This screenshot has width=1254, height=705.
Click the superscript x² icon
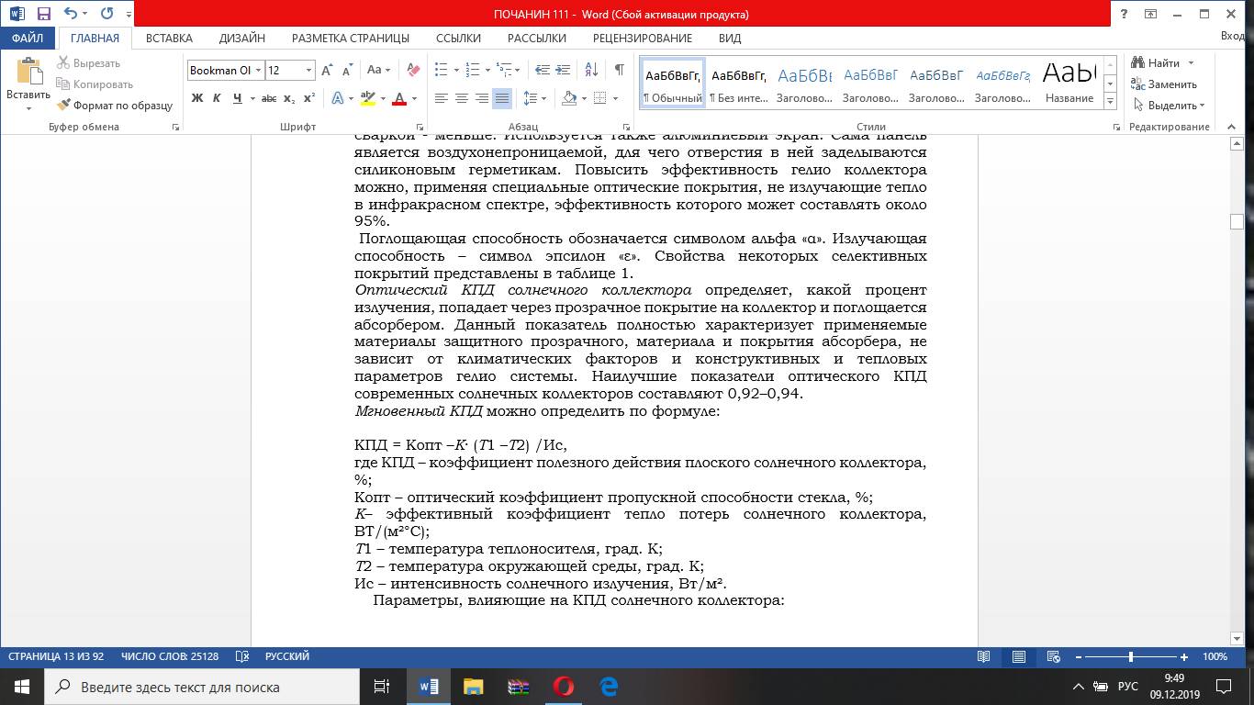(309, 98)
